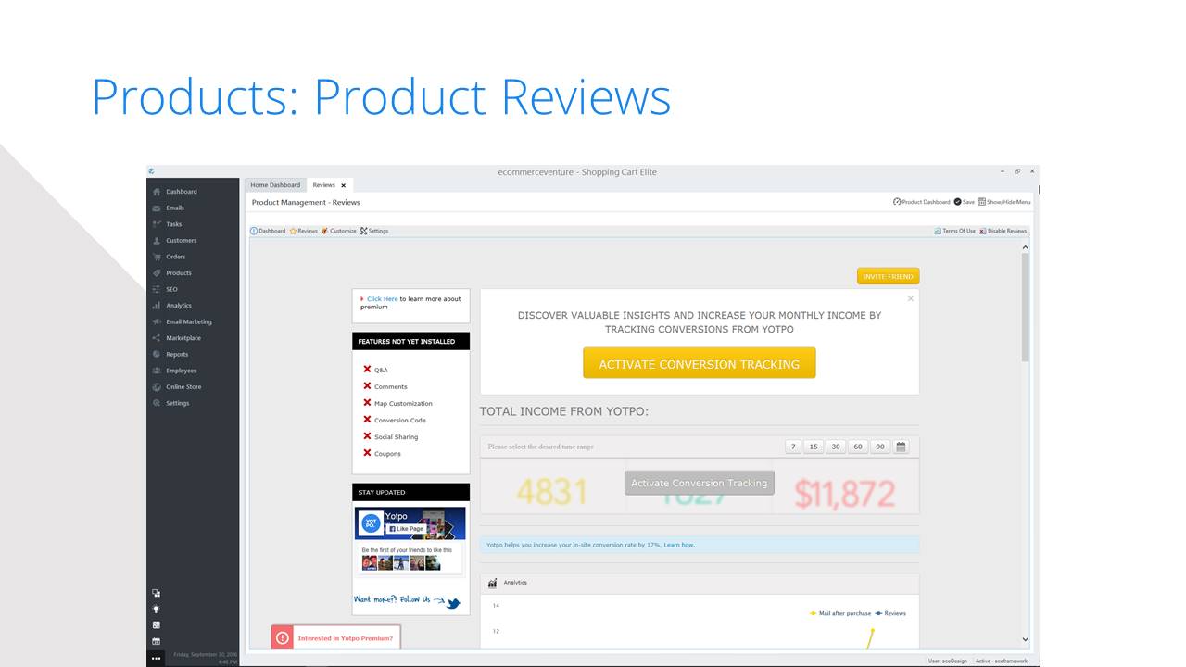Image resolution: width=1186 pixels, height=667 pixels.
Task: Open Product Dashboard in the top toolbar
Action: point(921,202)
